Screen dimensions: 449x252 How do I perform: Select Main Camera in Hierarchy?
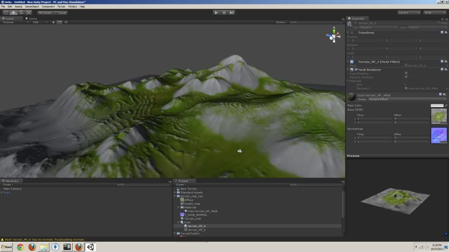tap(12, 189)
